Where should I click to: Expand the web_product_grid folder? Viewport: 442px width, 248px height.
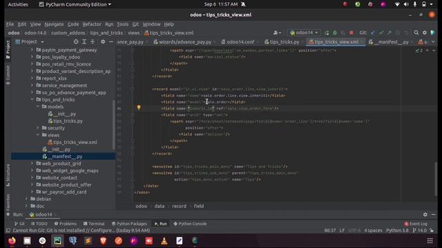(x=32, y=163)
